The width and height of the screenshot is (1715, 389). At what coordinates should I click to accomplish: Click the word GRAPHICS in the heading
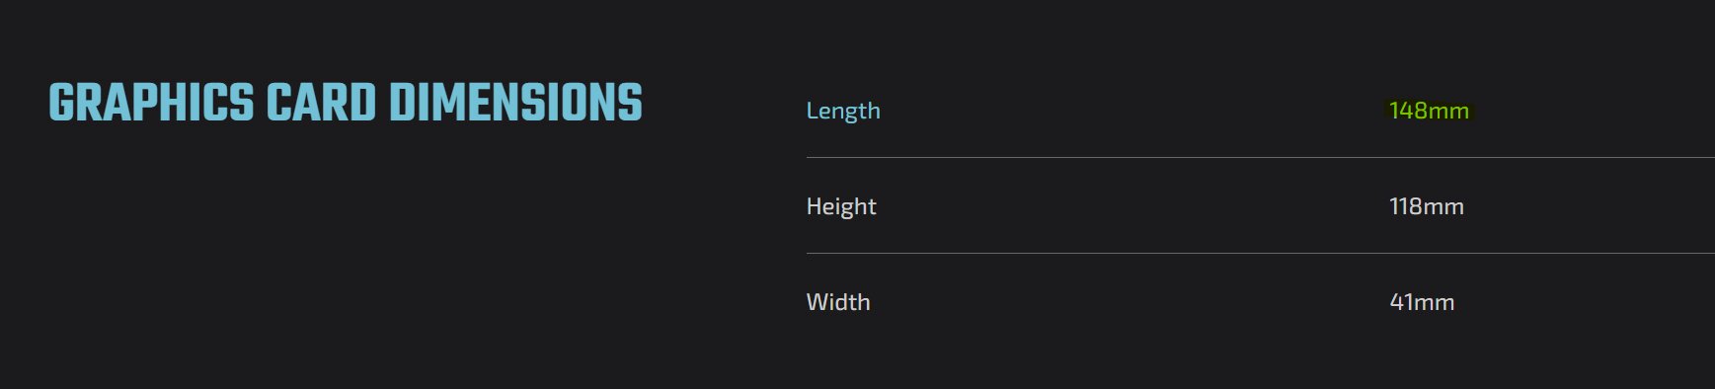pos(151,103)
